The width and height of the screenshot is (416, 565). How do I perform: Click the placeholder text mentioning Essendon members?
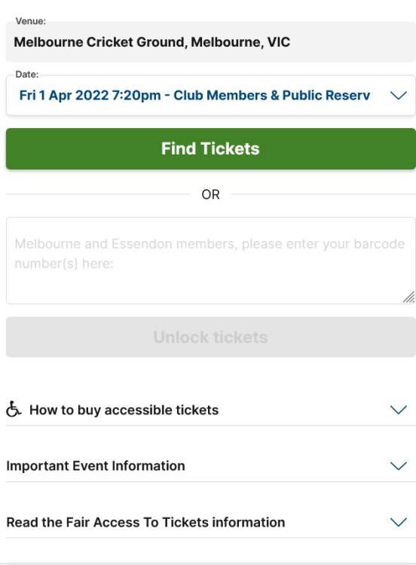210,254
